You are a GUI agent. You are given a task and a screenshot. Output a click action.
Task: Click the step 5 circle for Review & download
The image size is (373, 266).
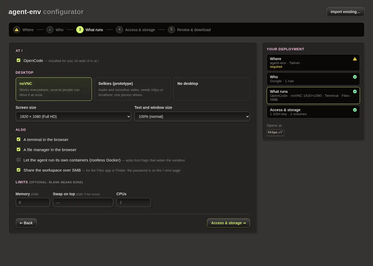[x=171, y=30]
